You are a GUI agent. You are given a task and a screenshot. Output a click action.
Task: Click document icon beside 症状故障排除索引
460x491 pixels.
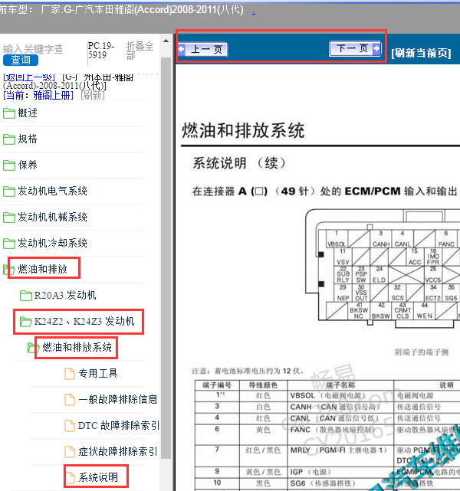(70, 451)
